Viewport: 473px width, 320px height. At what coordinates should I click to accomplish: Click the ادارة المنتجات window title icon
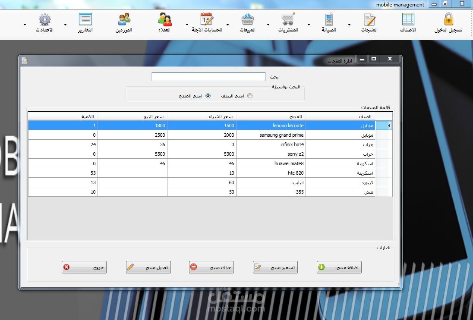point(25,60)
